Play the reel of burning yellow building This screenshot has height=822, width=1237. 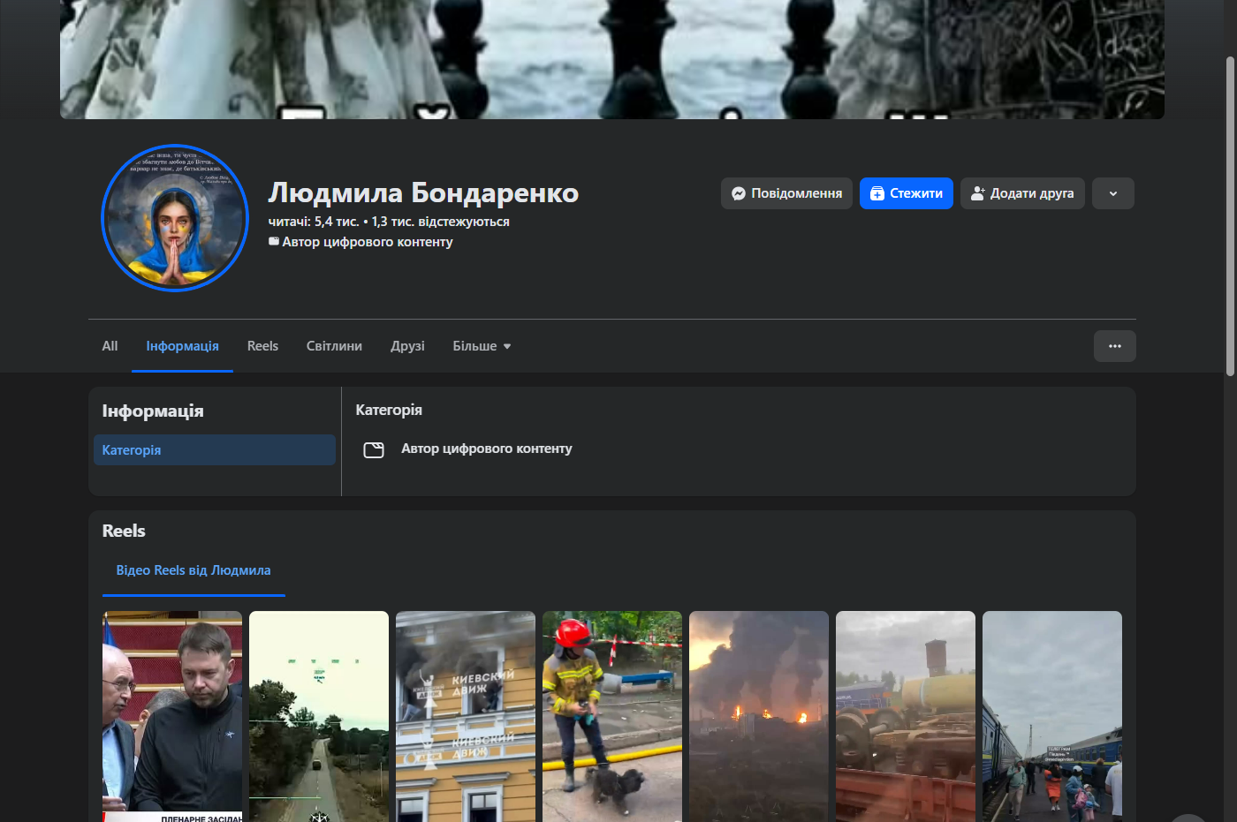point(466,716)
